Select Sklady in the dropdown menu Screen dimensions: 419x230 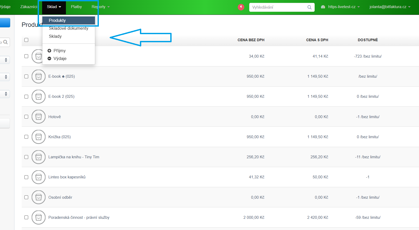(55, 36)
